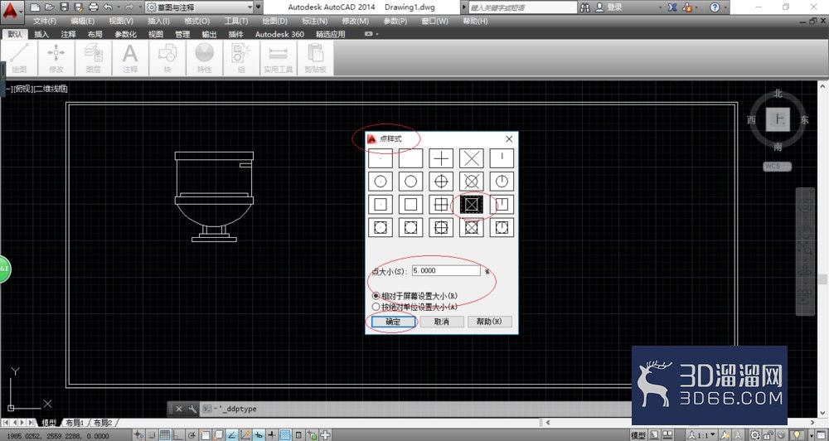Open the workspace dropdown 草图与注释

199,7
